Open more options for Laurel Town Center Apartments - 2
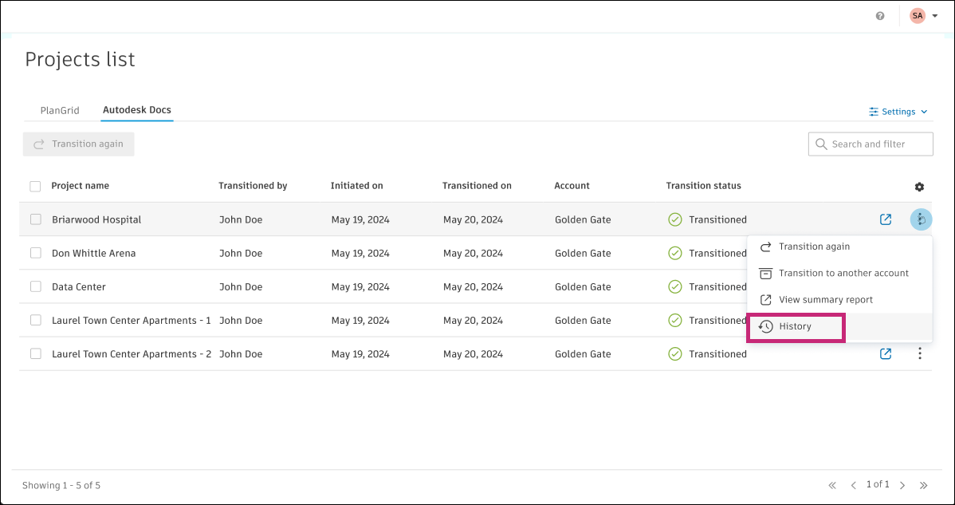Image resolution: width=955 pixels, height=505 pixels. click(x=920, y=353)
